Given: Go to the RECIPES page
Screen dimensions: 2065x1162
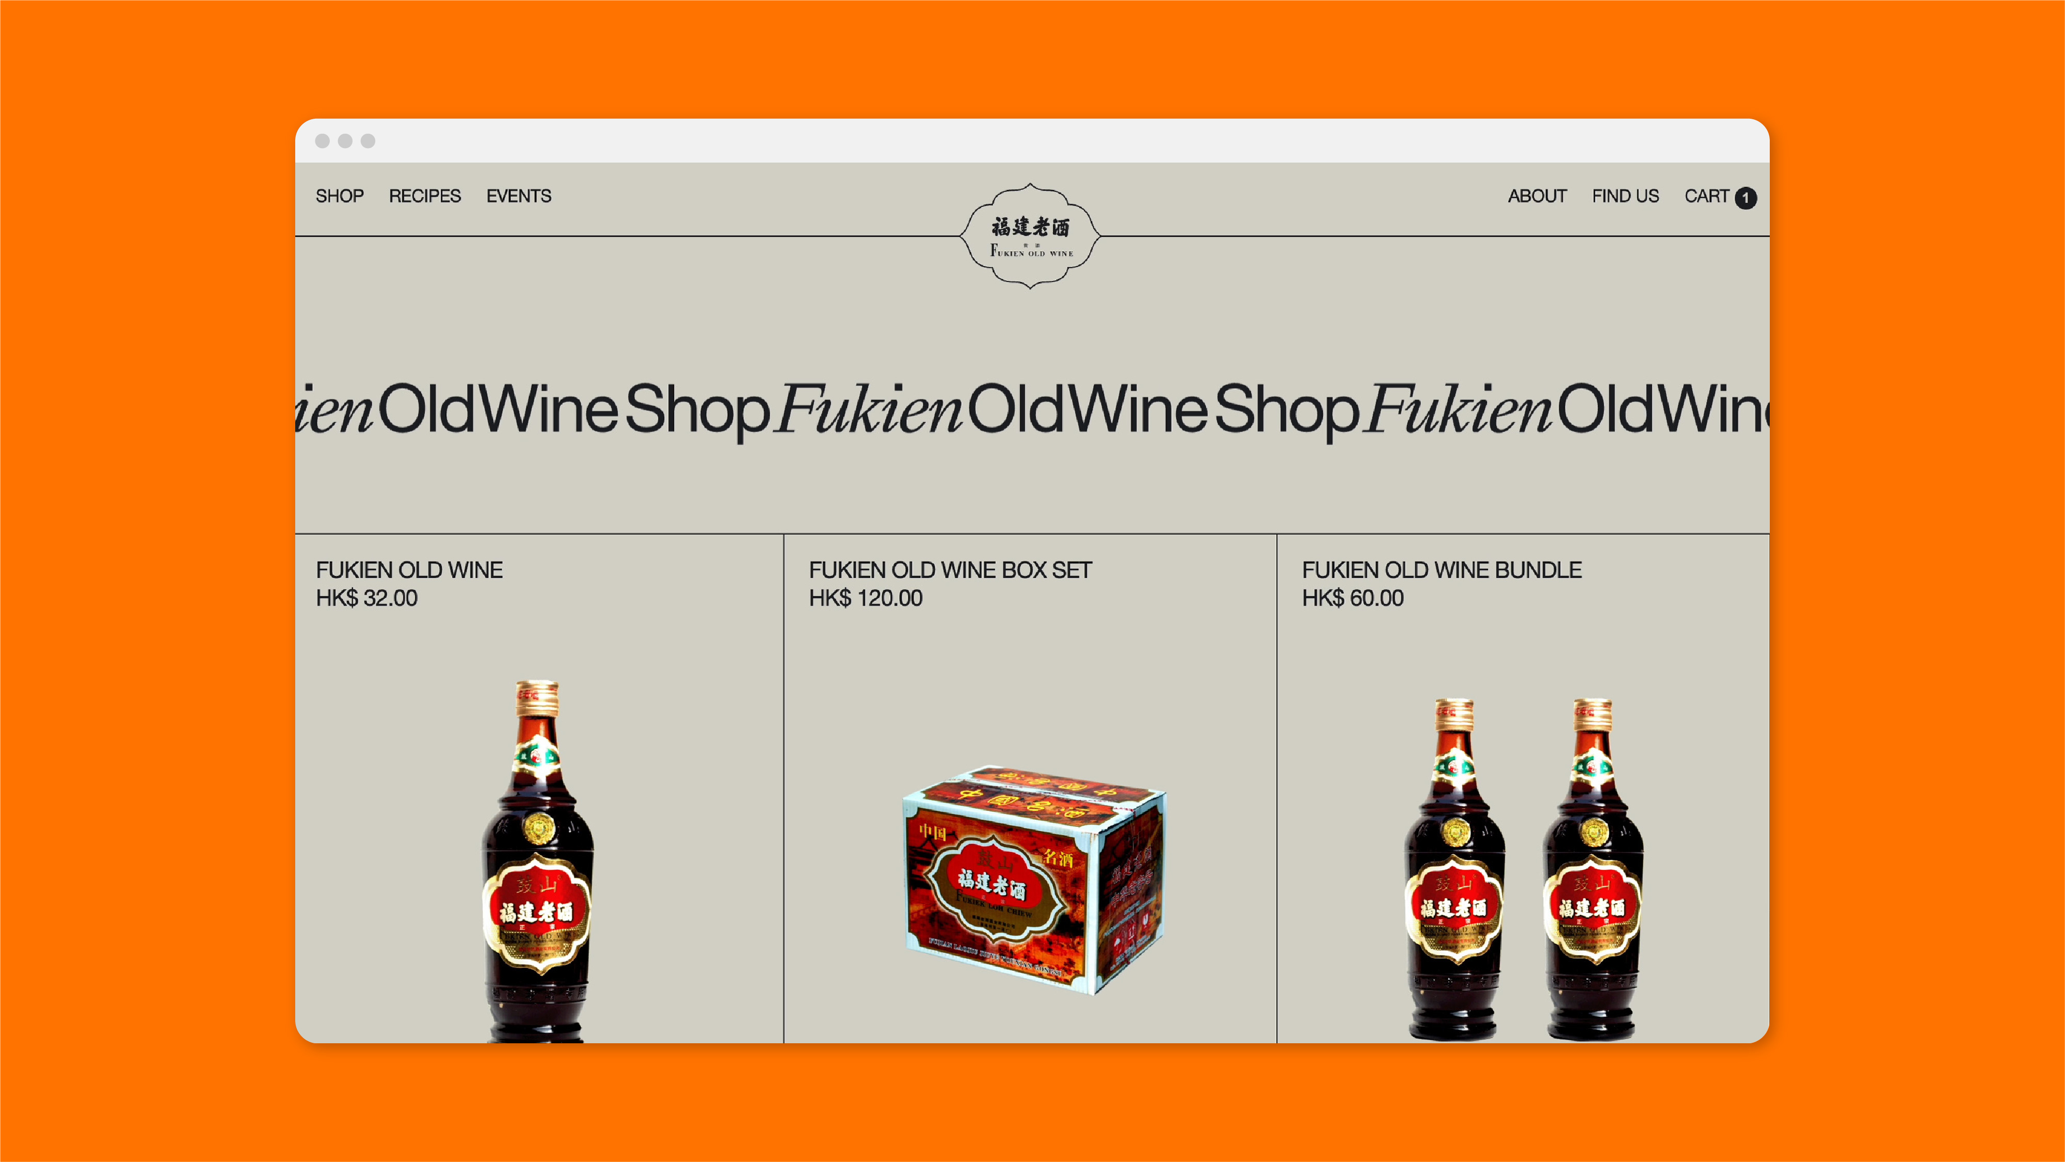Looking at the screenshot, I should click(x=425, y=196).
